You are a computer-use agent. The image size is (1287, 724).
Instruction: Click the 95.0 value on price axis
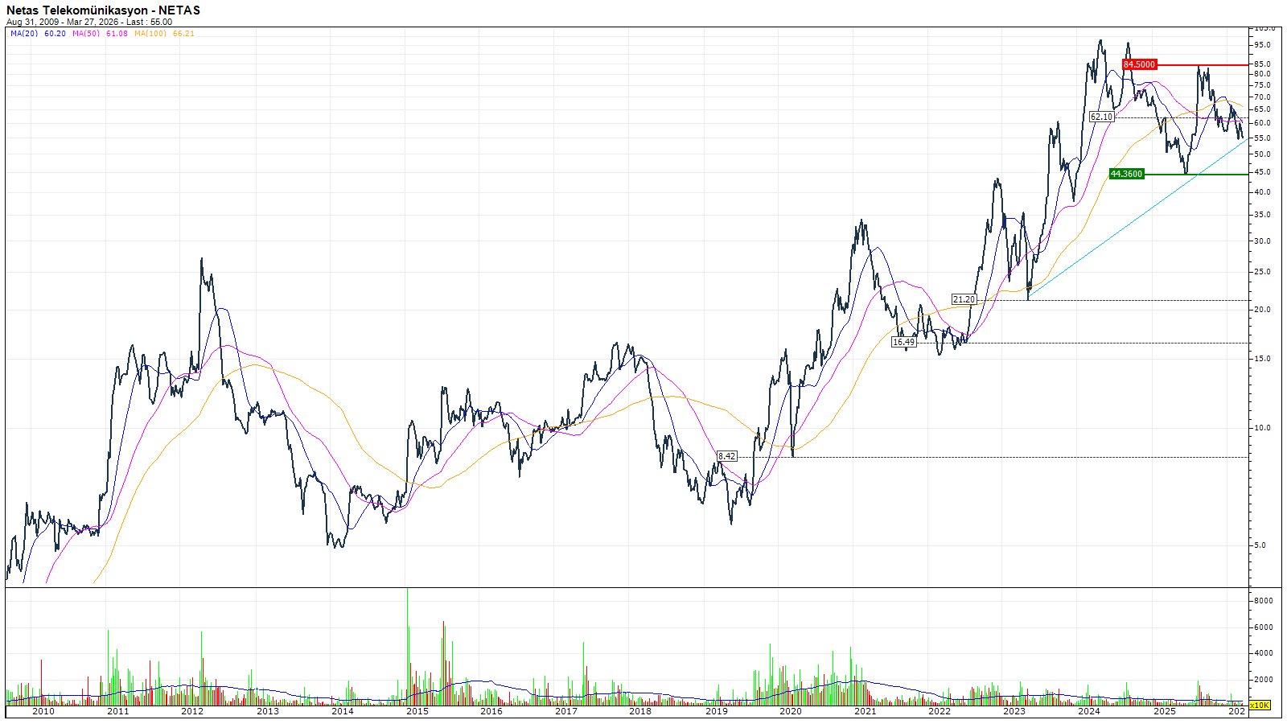point(1262,45)
